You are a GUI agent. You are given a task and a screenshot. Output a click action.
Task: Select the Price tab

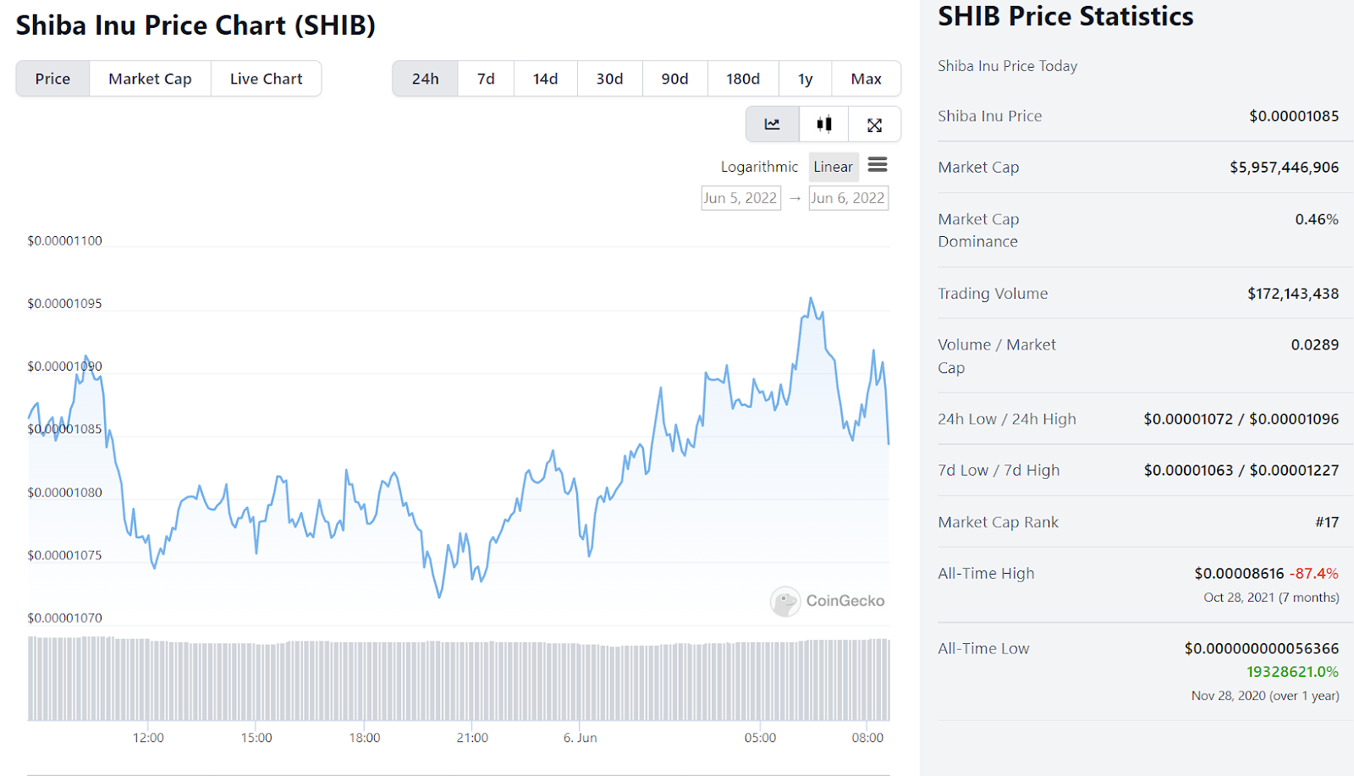52,79
